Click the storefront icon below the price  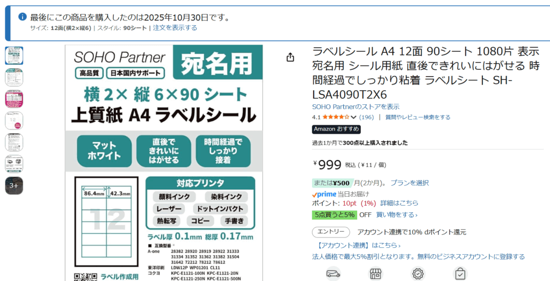tap(375, 274)
